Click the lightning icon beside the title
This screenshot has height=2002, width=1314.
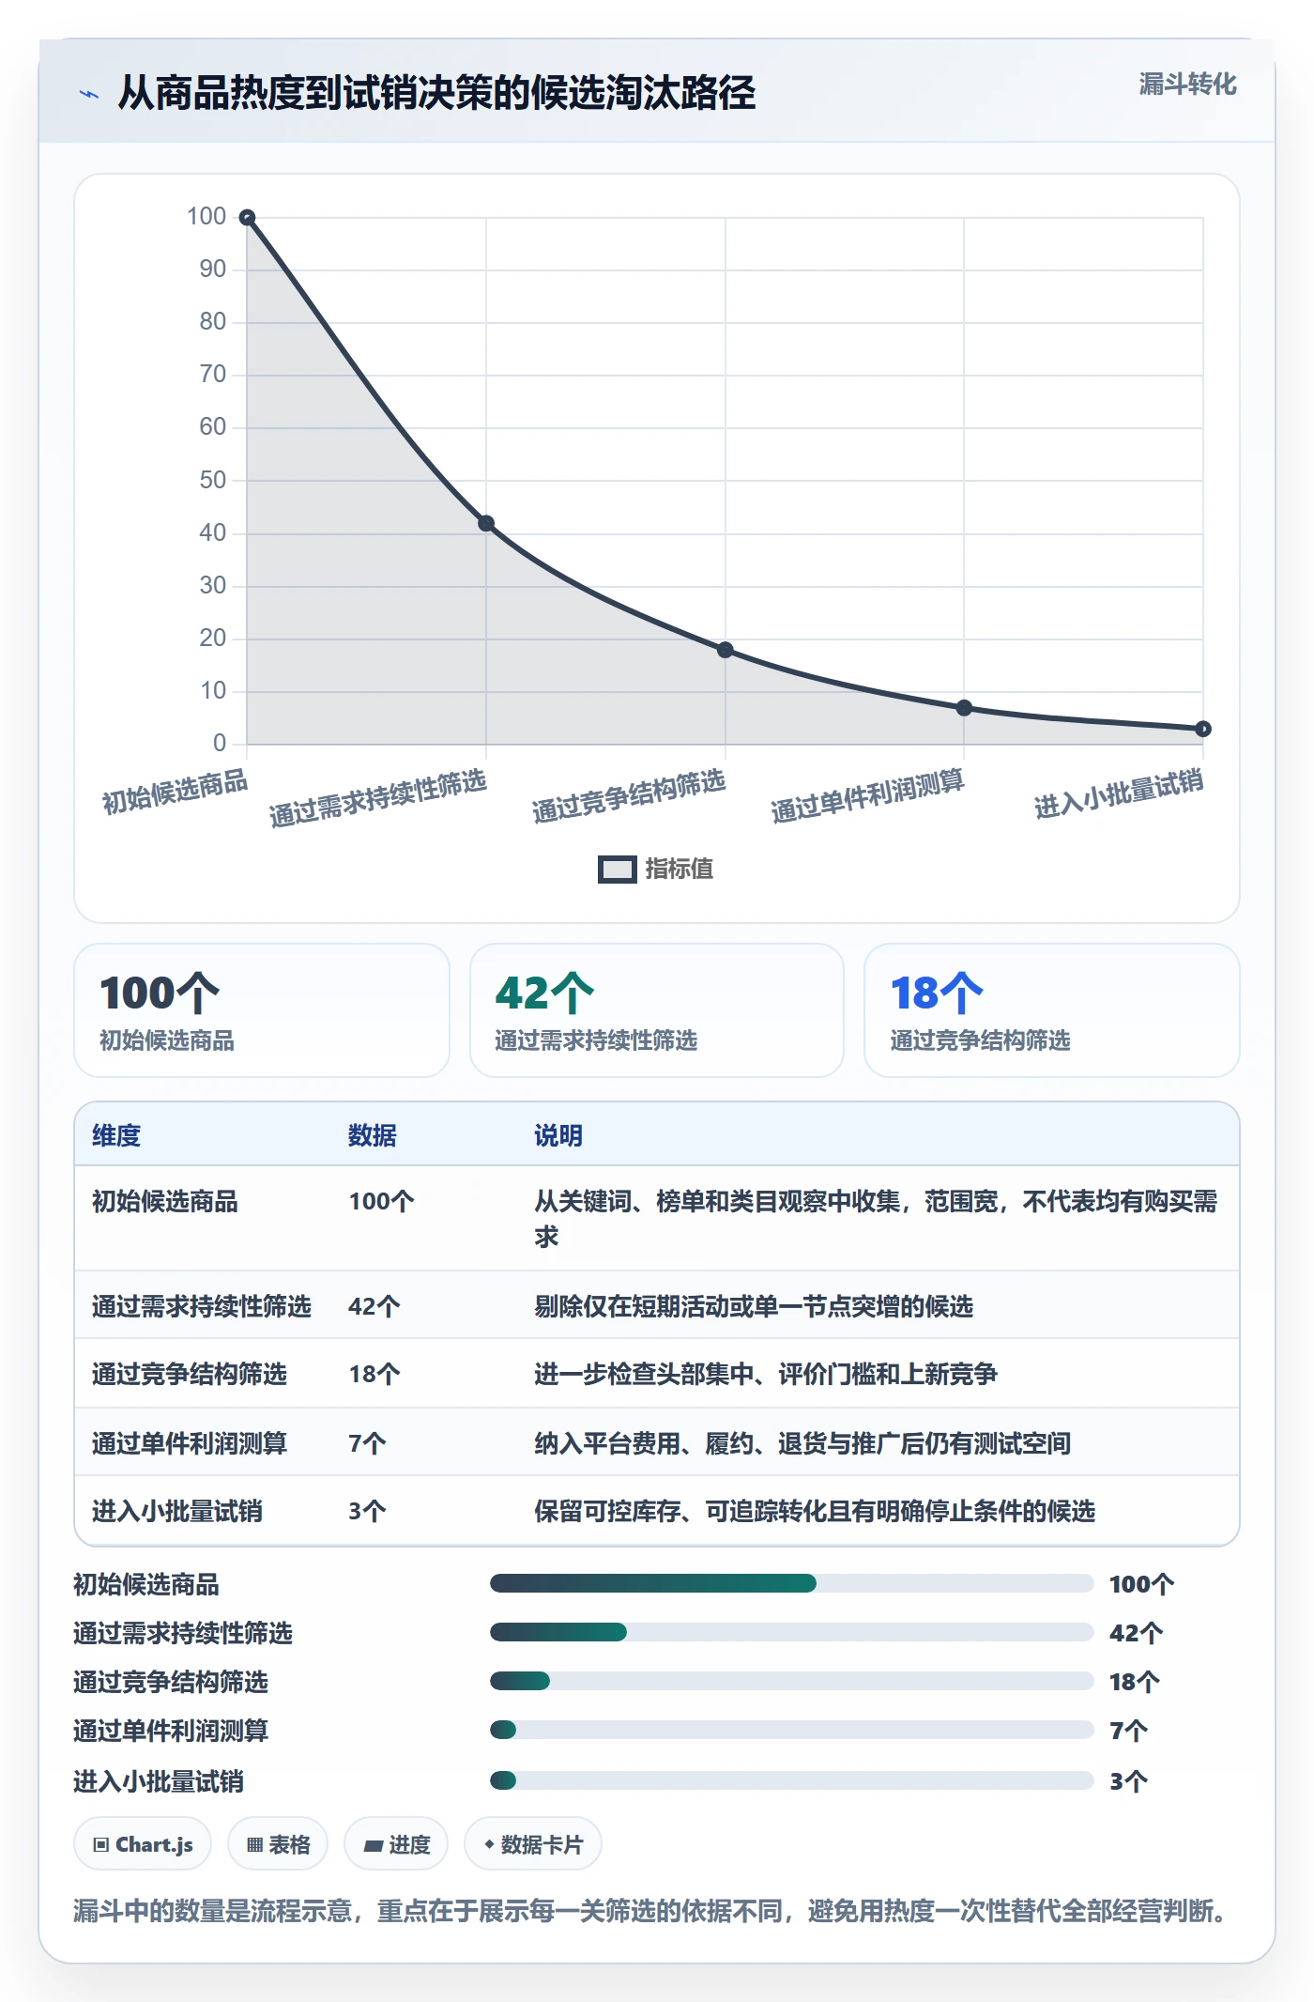pos(89,94)
